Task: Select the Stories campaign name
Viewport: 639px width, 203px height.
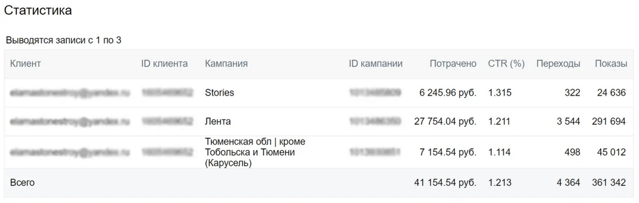Action: point(219,93)
